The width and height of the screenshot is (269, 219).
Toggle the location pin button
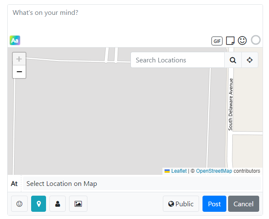point(39,204)
